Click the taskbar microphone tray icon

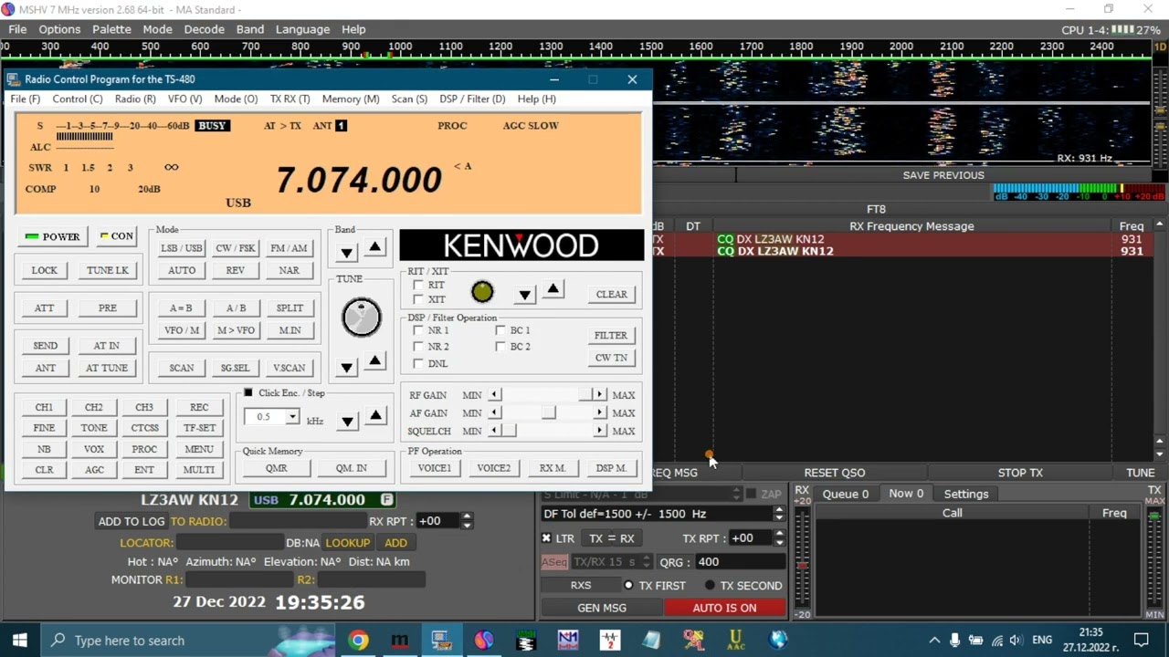click(x=954, y=640)
